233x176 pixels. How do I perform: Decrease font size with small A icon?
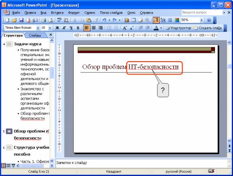tap(132, 28)
